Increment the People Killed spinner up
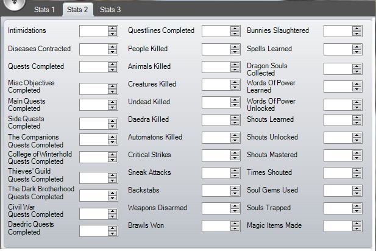 point(235,46)
